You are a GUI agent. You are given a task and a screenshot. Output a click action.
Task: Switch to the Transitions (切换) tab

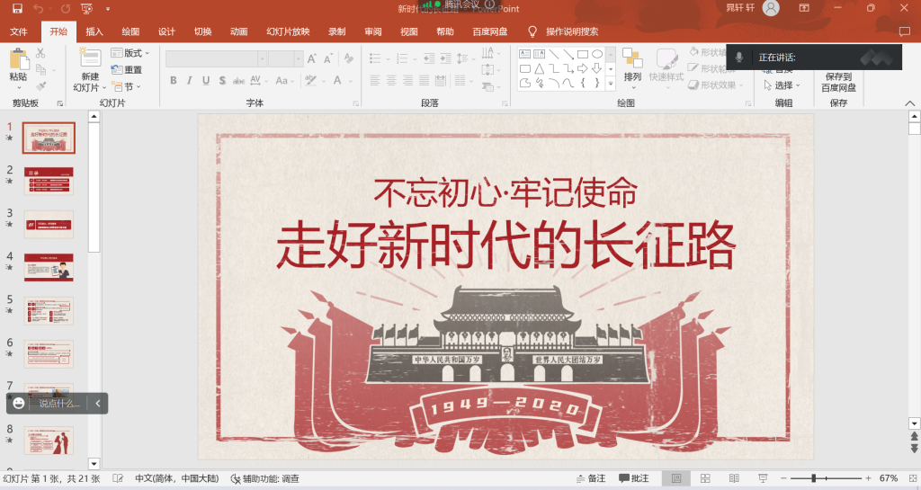point(202,31)
